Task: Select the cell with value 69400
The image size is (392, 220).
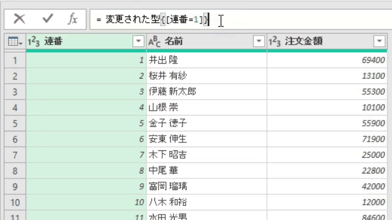Action: click(x=327, y=60)
